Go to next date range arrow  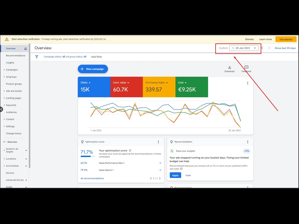[x=269, y=48]
